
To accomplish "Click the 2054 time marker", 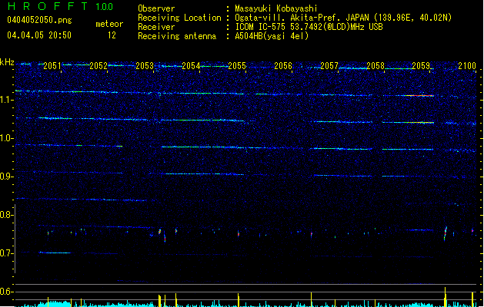I will 191,65.
